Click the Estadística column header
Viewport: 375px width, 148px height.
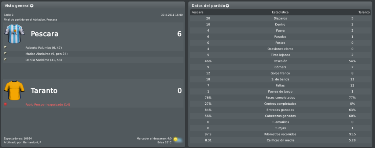[280, 12]
